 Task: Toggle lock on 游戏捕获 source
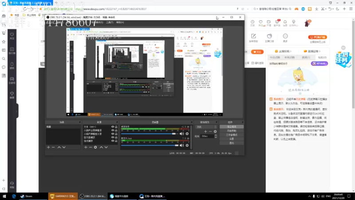[116, 141]
